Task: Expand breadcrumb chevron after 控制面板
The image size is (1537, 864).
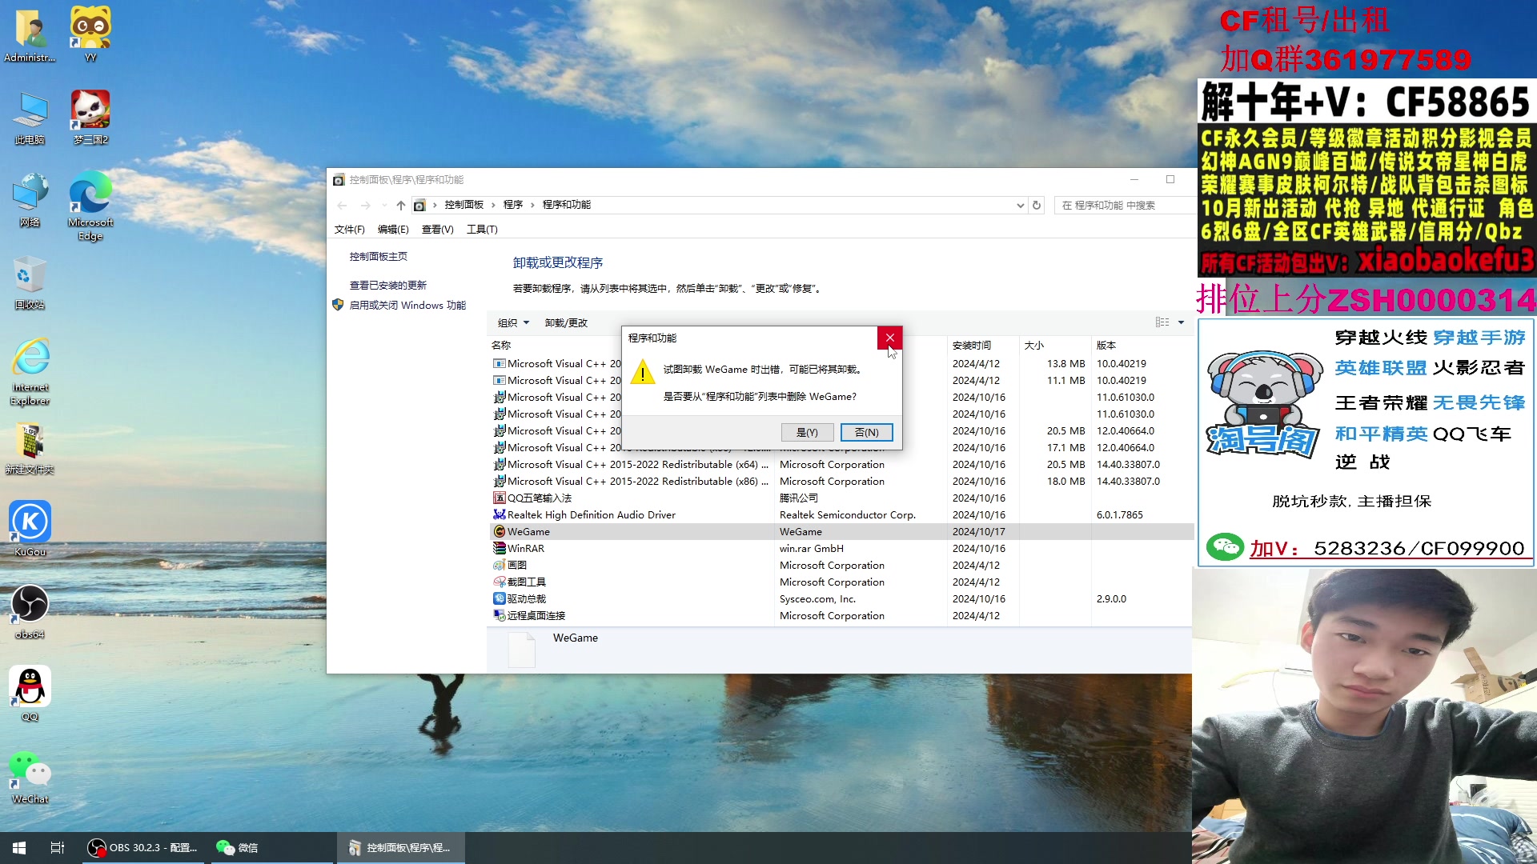Action: click(494, 206)
